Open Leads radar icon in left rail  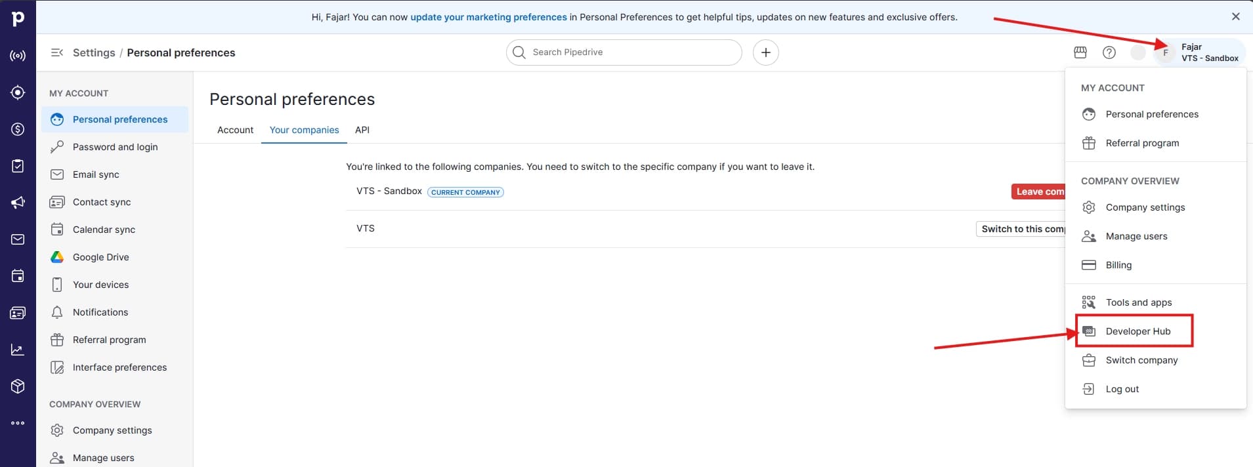click(x=18, y=56)
